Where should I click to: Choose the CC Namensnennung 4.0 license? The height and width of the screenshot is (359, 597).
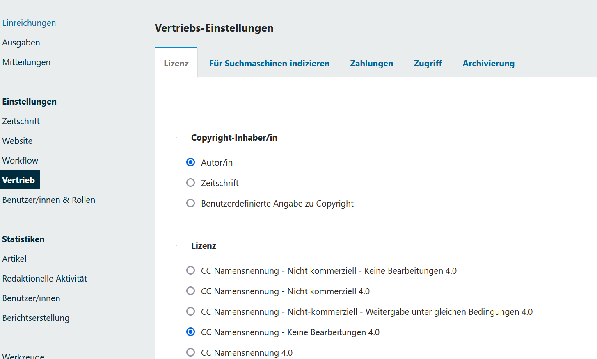[x=190, y=352]
